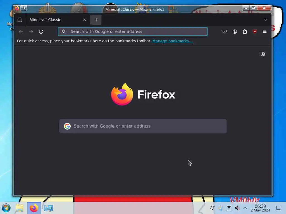
Task: Maximize the Firefox window
Action: point(253,8)
